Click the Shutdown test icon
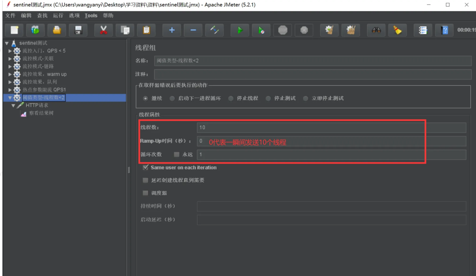This screenshot has height=276, width=476. tap(304, 30)
